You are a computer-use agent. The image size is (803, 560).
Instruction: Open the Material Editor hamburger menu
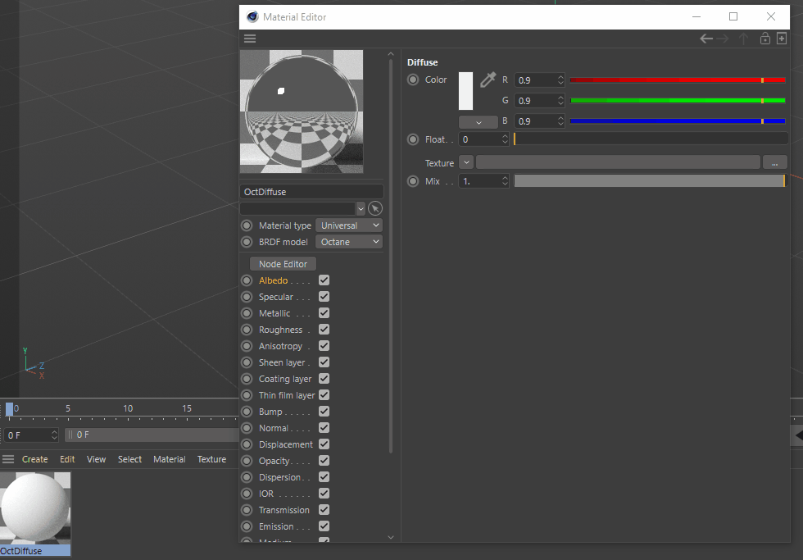250,39
